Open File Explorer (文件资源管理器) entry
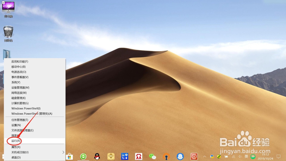286x161 pixels. pos(35,130)
